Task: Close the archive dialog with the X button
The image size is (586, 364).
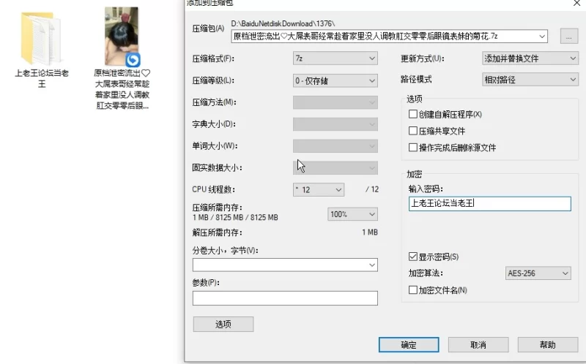Action: coord(577,3)
